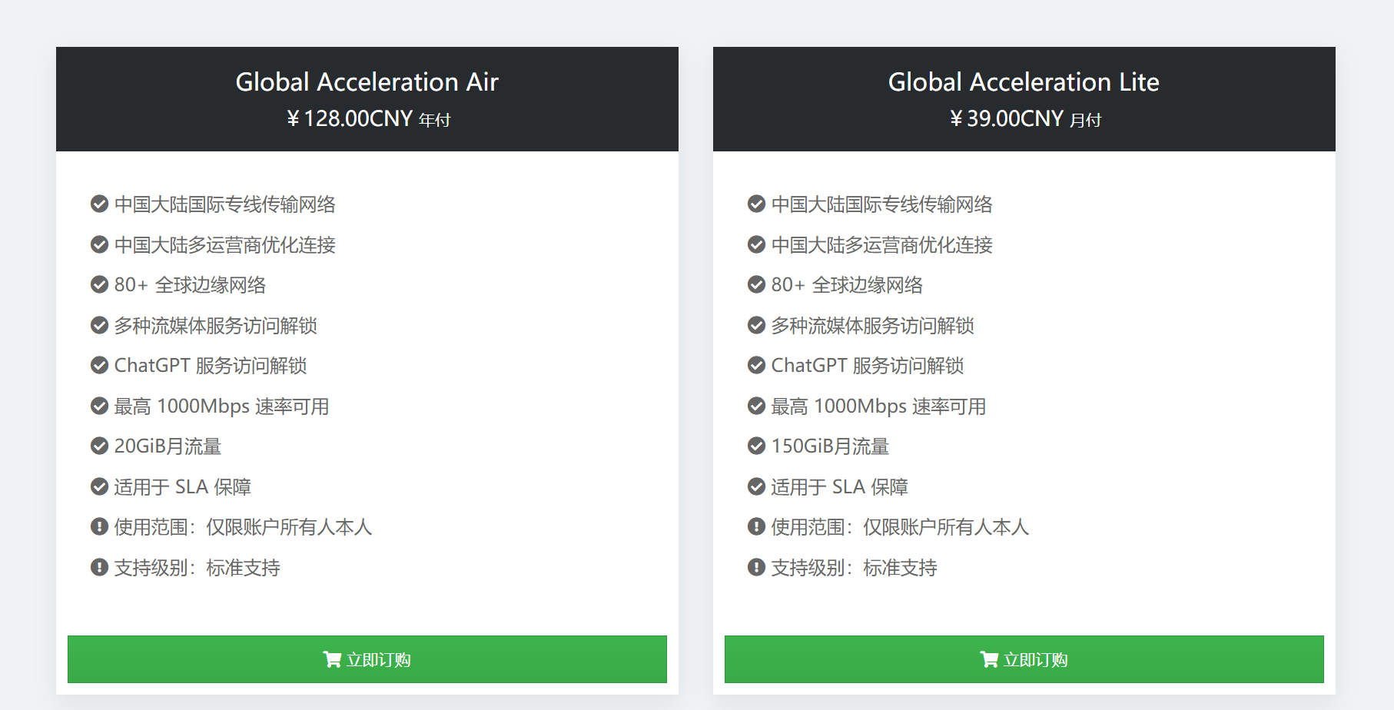Click the checkmark icon beside 80+ 全球边缘网络 in Lite plan
The width and height of the screenshot is (1394, 710).
755,284
